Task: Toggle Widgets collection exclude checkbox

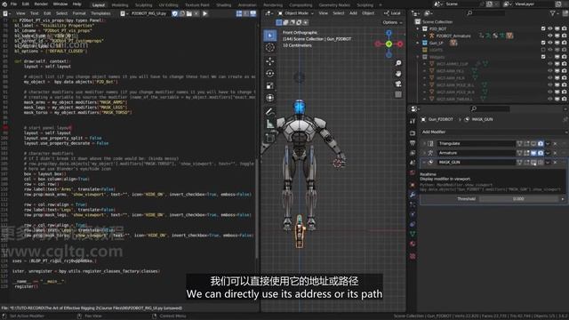Action: [543, 57]
